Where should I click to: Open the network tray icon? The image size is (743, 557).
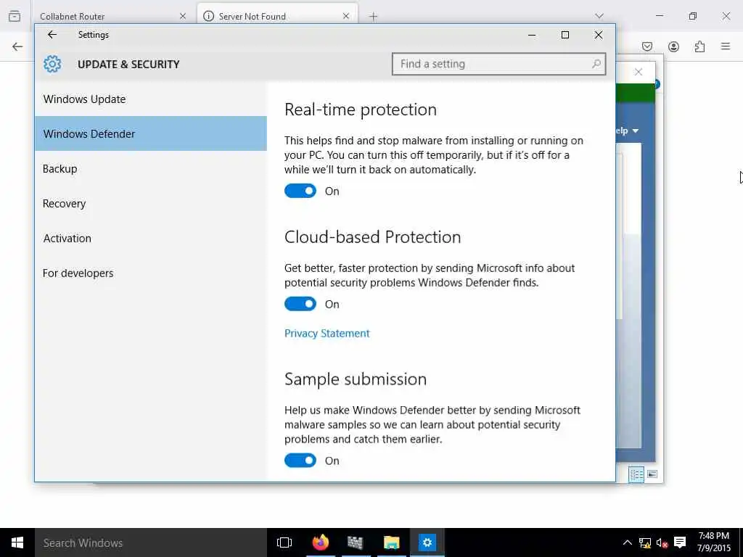click(645, 542)
